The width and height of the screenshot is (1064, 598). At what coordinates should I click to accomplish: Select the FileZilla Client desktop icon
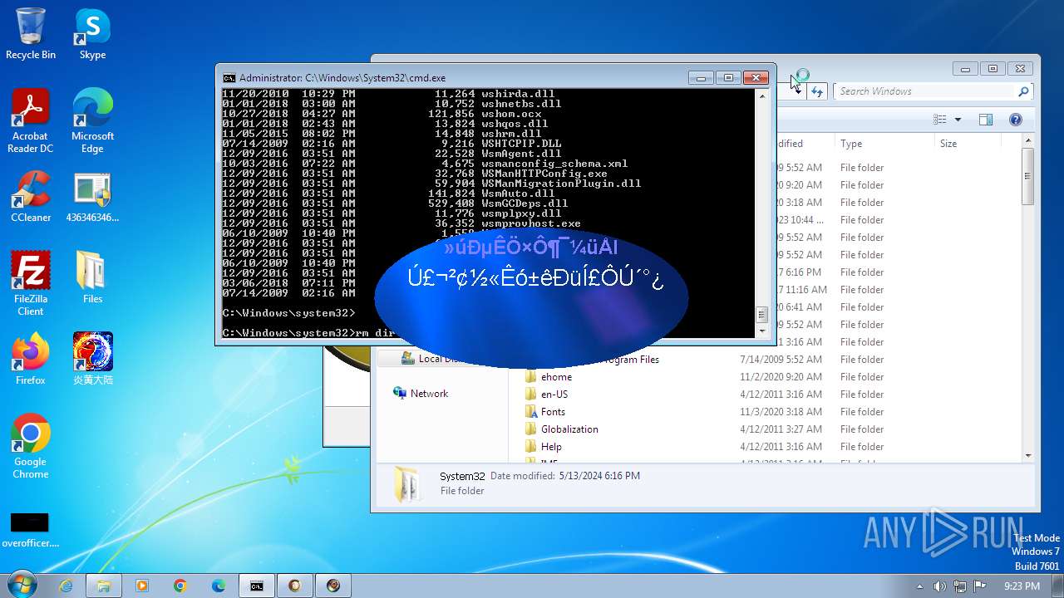pos(31,284)
